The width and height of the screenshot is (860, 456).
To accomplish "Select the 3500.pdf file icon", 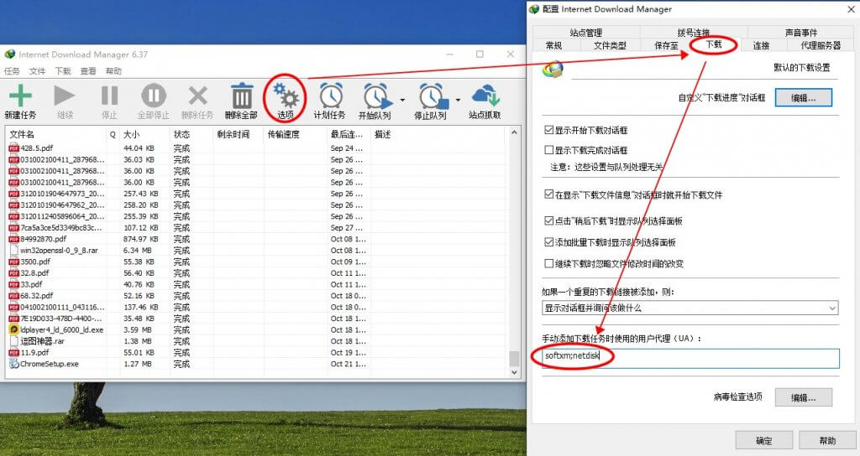I will [x=13, y=262].
